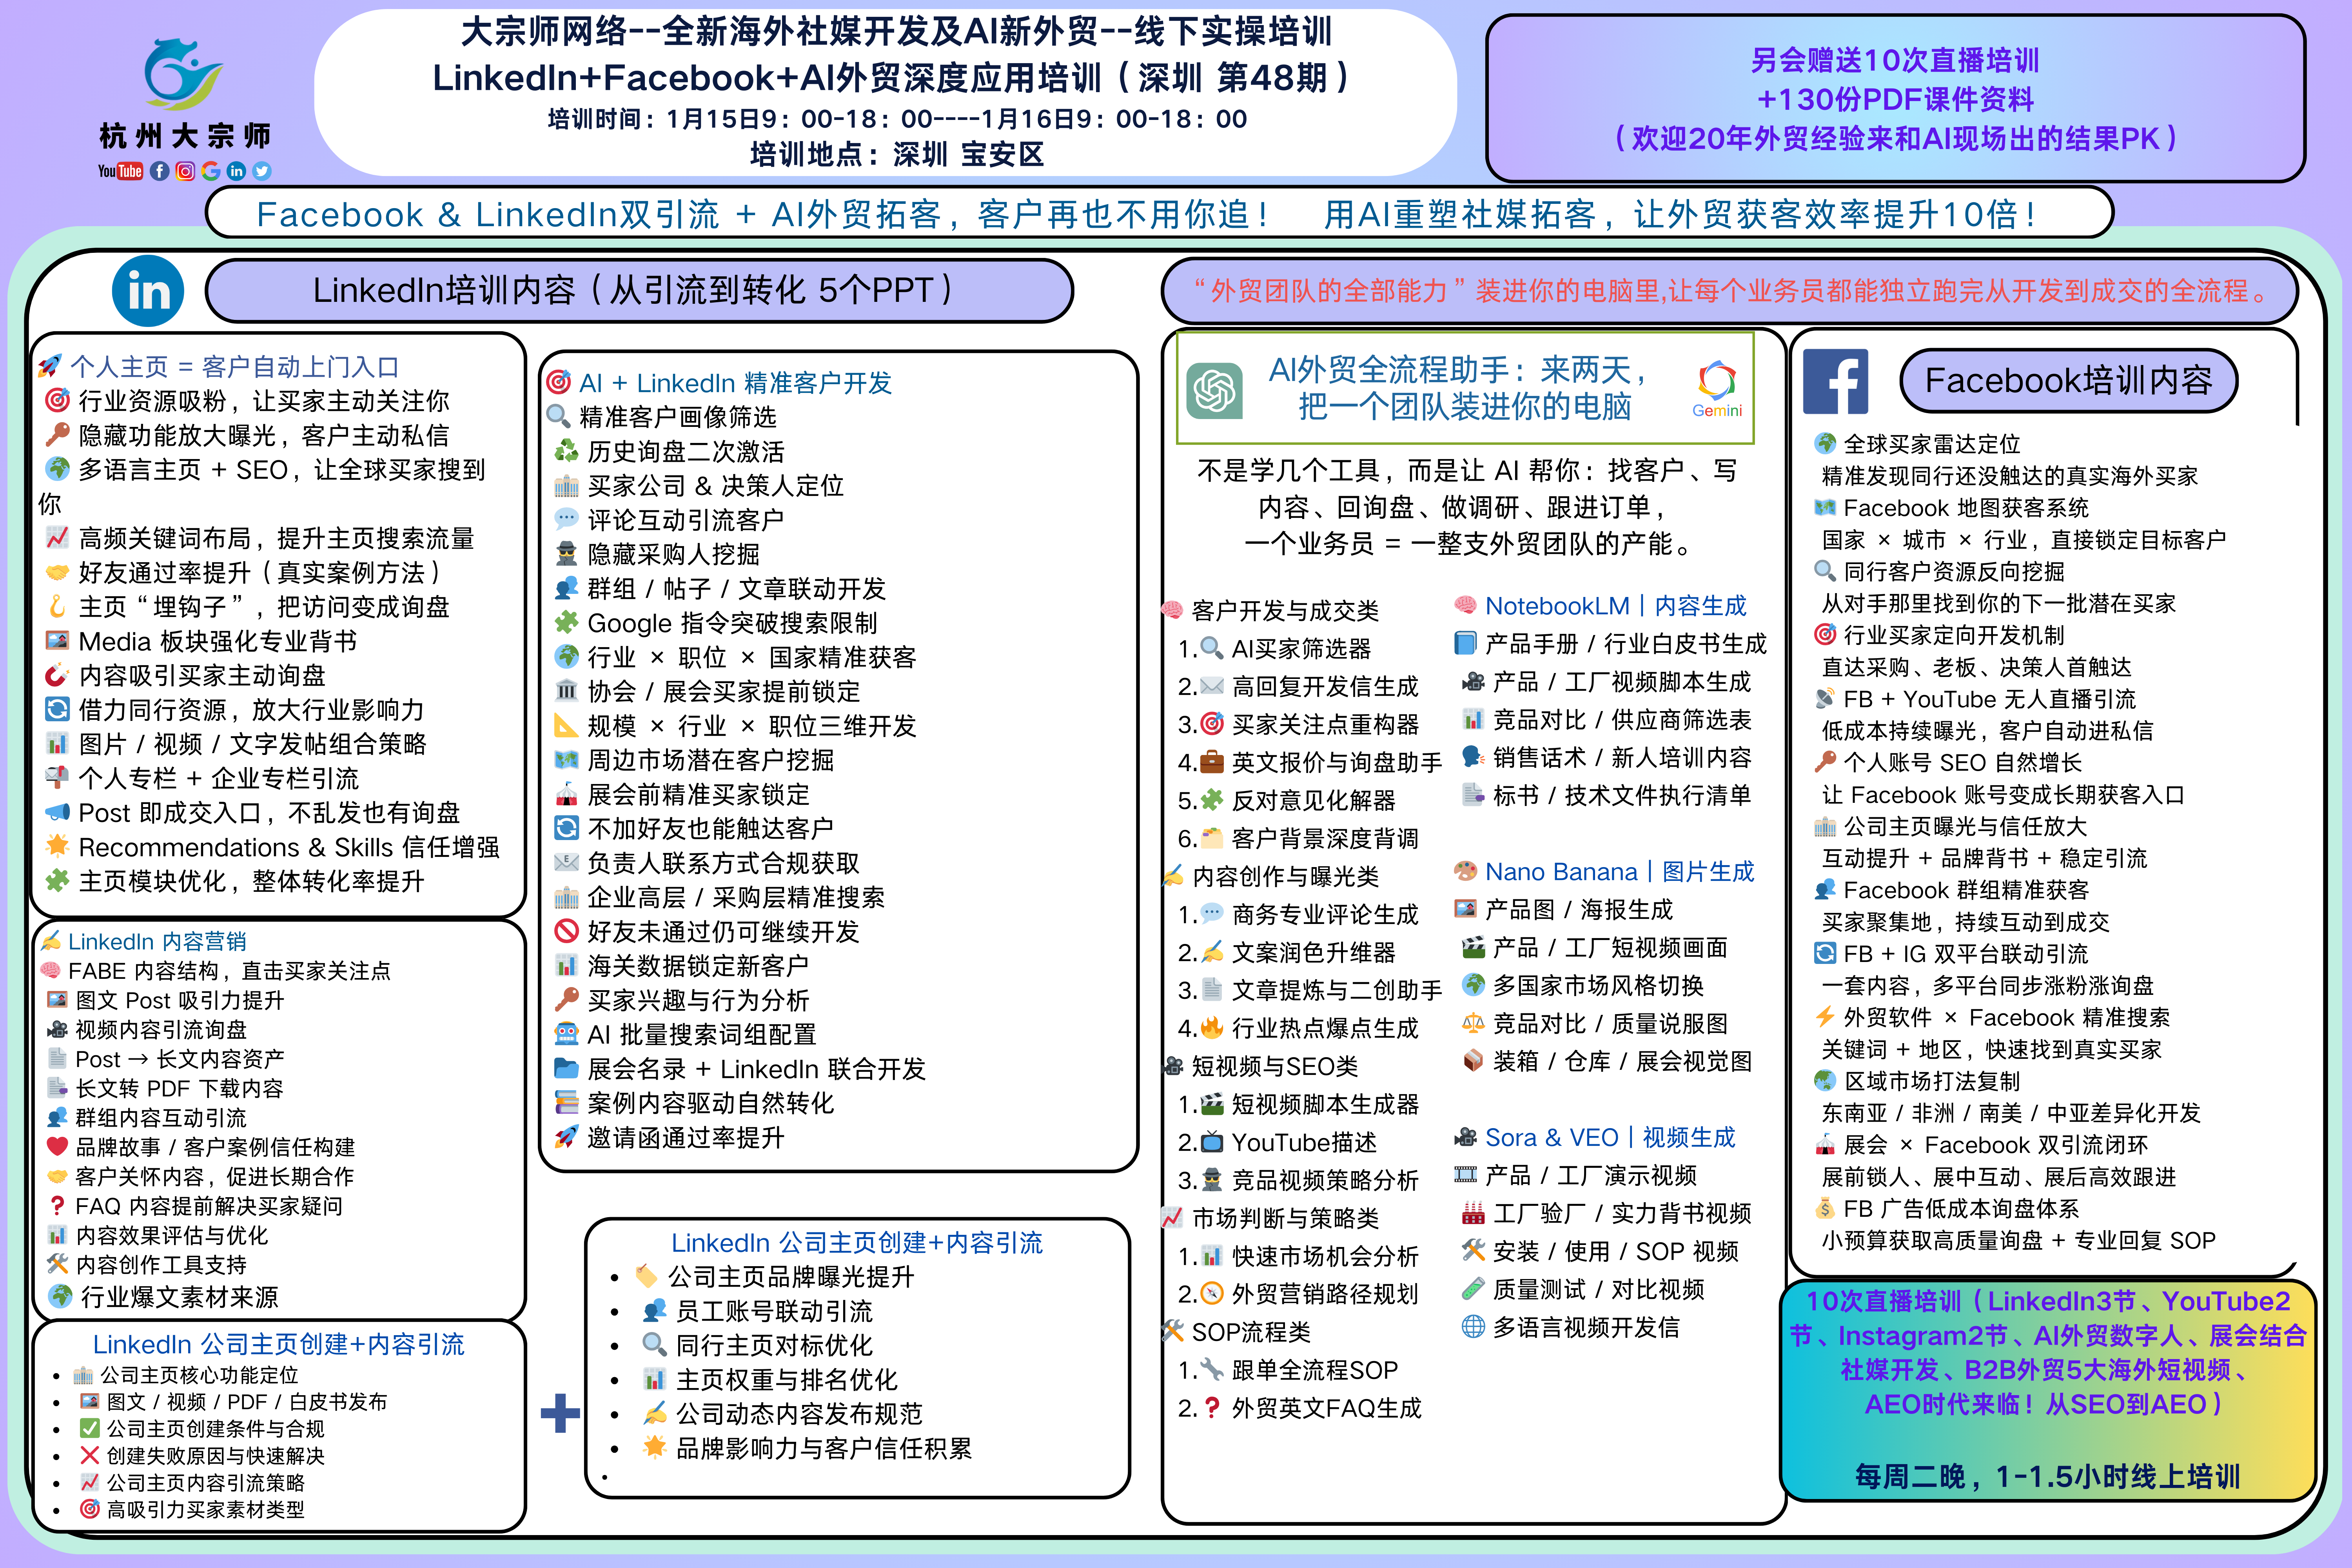
Task: Click red X beside 创建失败原因与快速解决
Action: tap(90, 1455)
